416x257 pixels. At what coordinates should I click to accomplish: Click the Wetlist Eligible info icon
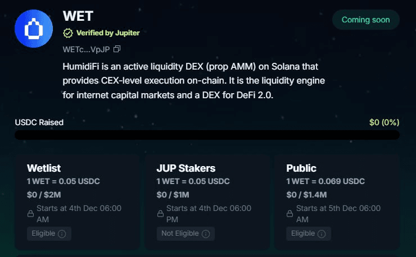(62, 233)
